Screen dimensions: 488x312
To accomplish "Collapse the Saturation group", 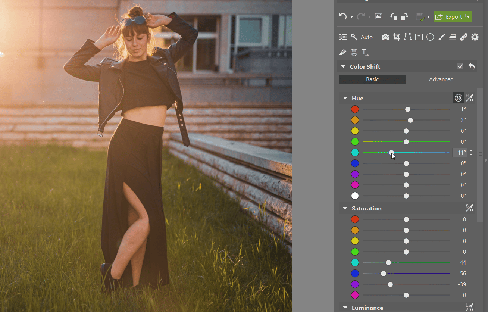I will 345,209.
